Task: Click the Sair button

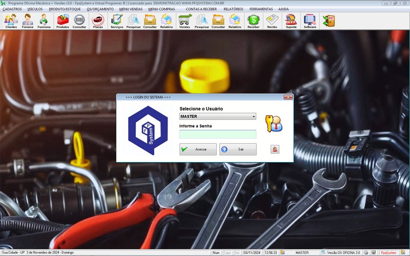Action: pos(238,149)
